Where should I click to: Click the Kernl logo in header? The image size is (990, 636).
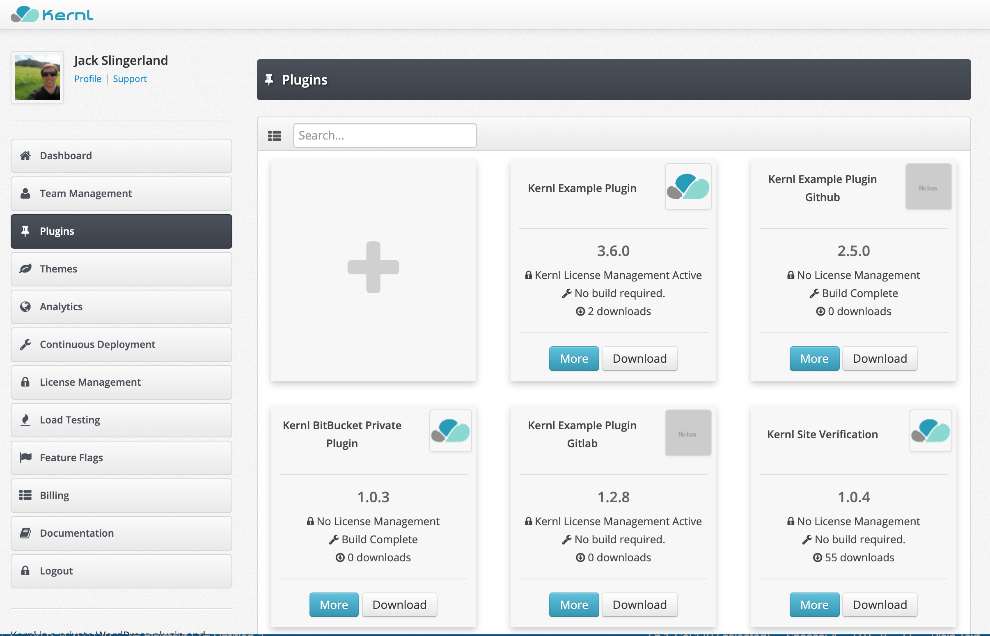click(52, 14)
